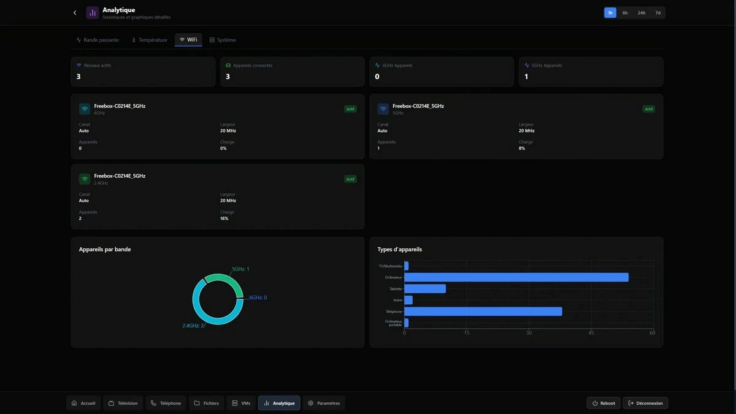Switch to the Système tab

[223, 39]
